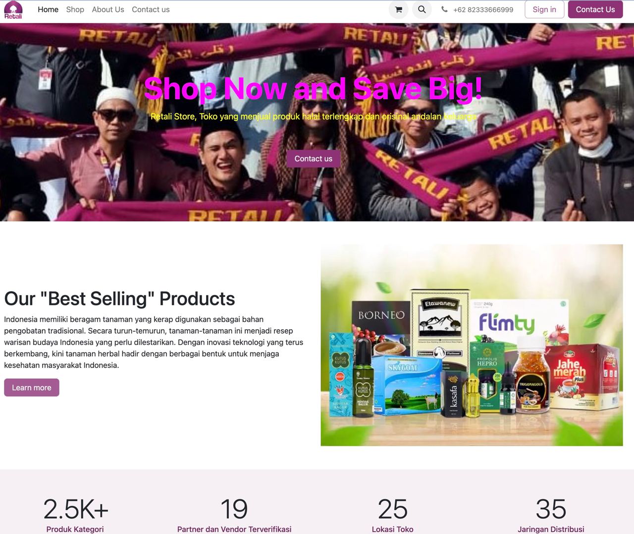The image size is (634, 534).
Task: Call the +62 82333666999 phone number
Action: pos(483,9)
